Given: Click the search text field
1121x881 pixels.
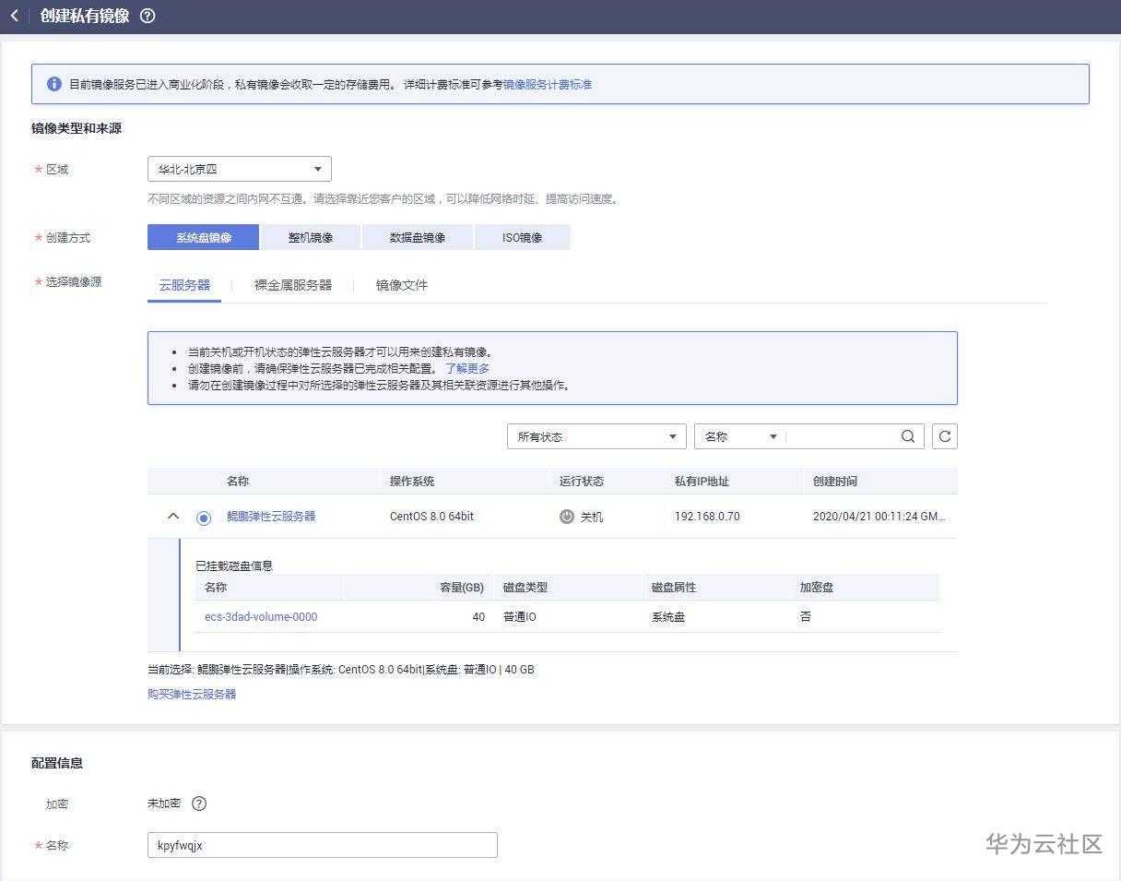Looking at the screenshot, I should [843, 437].
